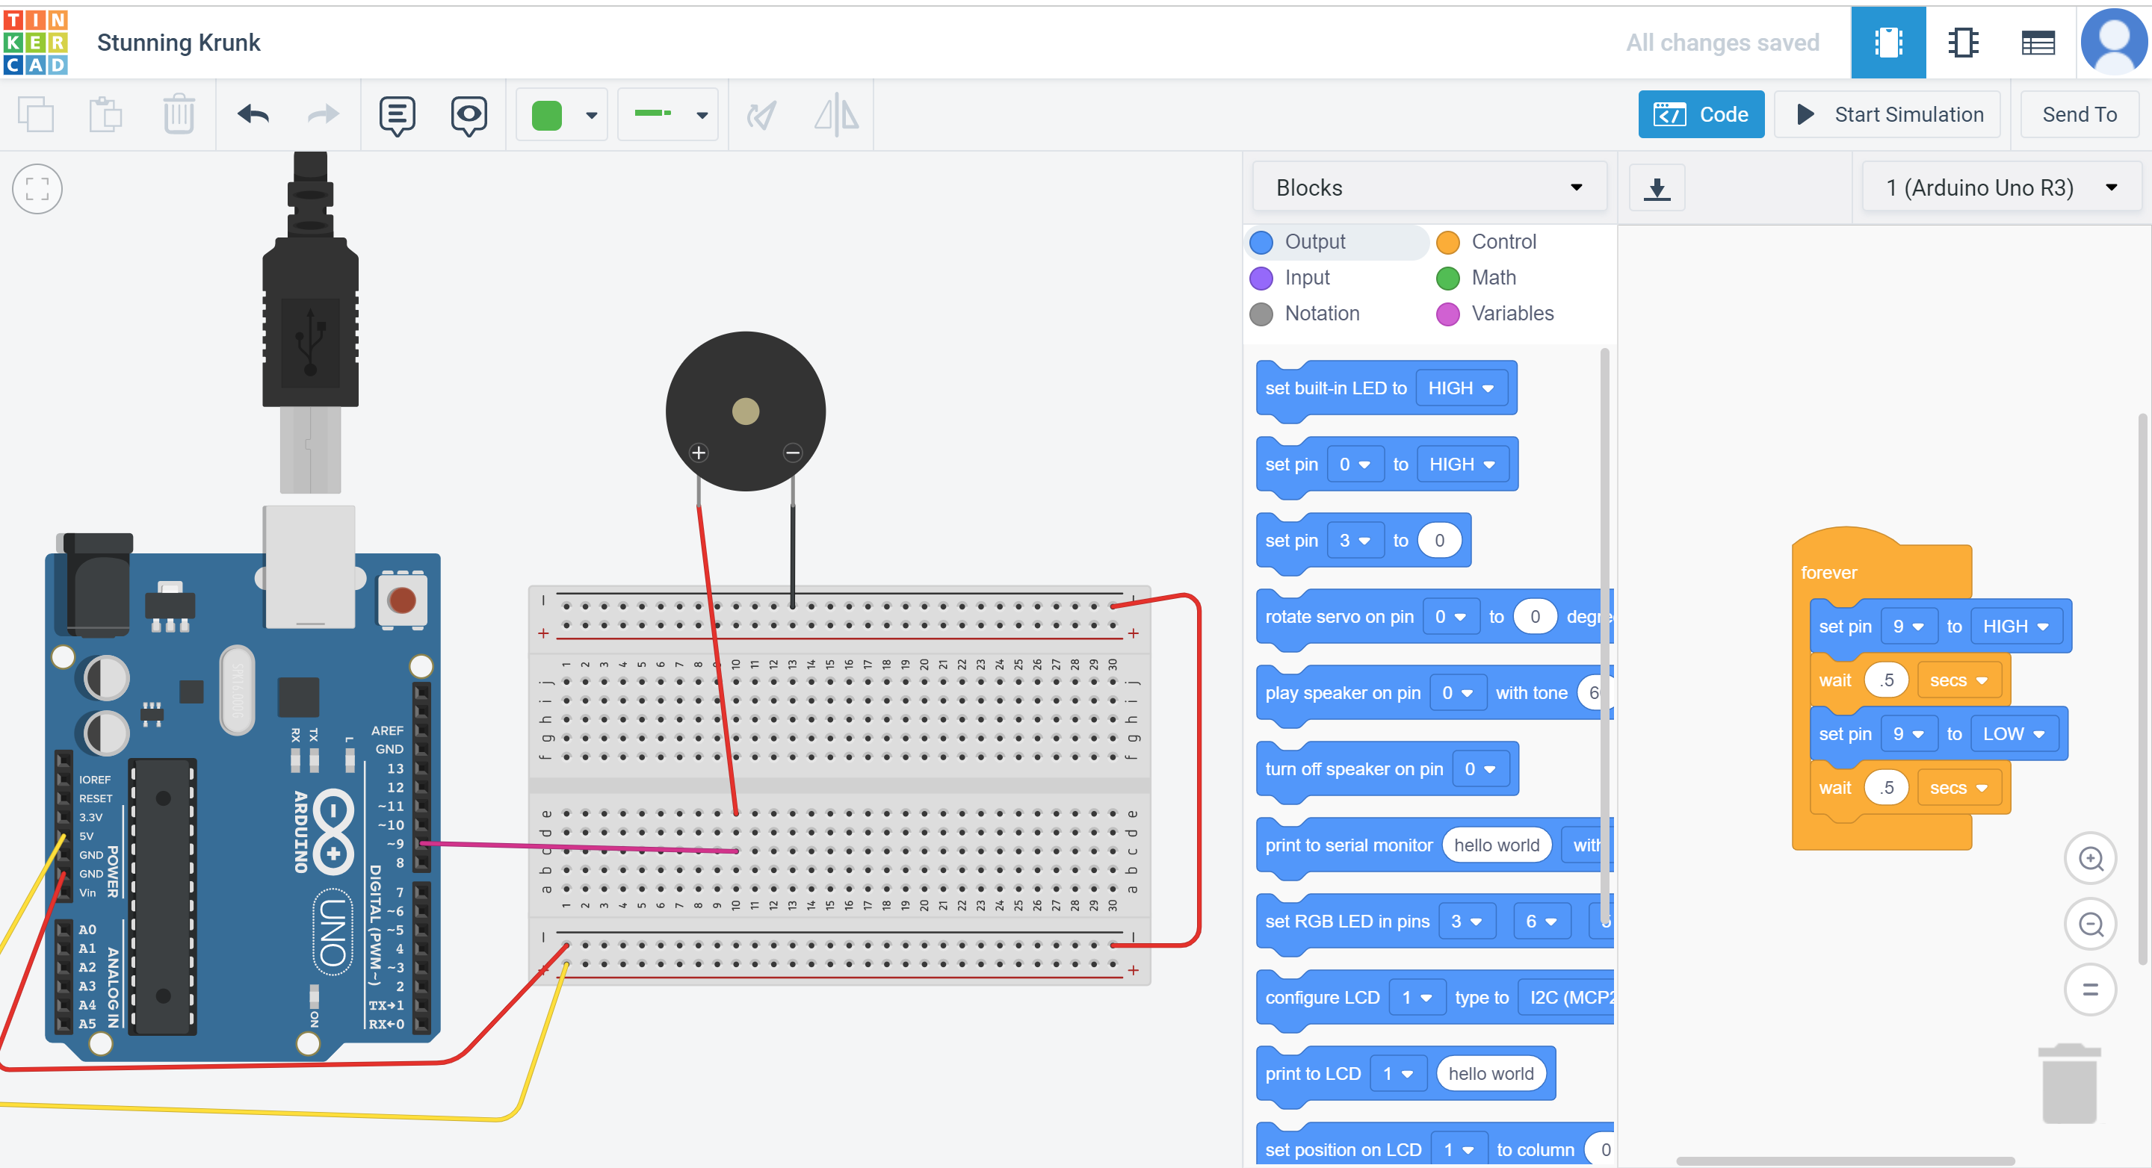Viewport: 2152px width, 1168px height.
Task: Click the .5 value in first wait block
Action: (1886, 680)
